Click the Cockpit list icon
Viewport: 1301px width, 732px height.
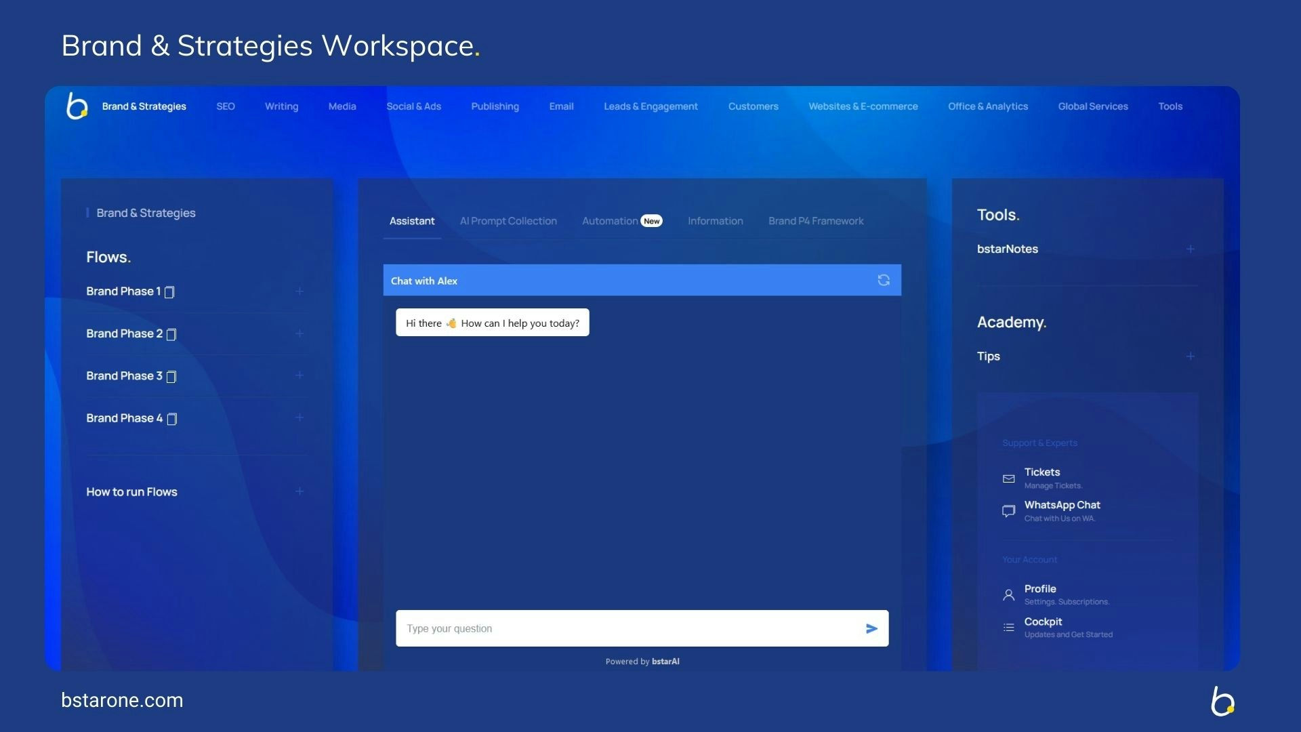point(1008,628)
